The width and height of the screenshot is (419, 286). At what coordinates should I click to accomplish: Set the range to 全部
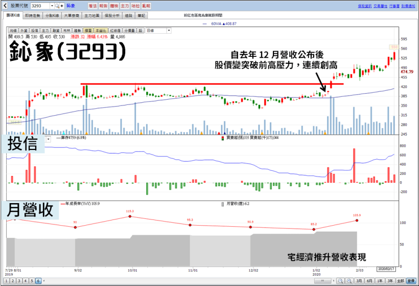tap(401, 281)
